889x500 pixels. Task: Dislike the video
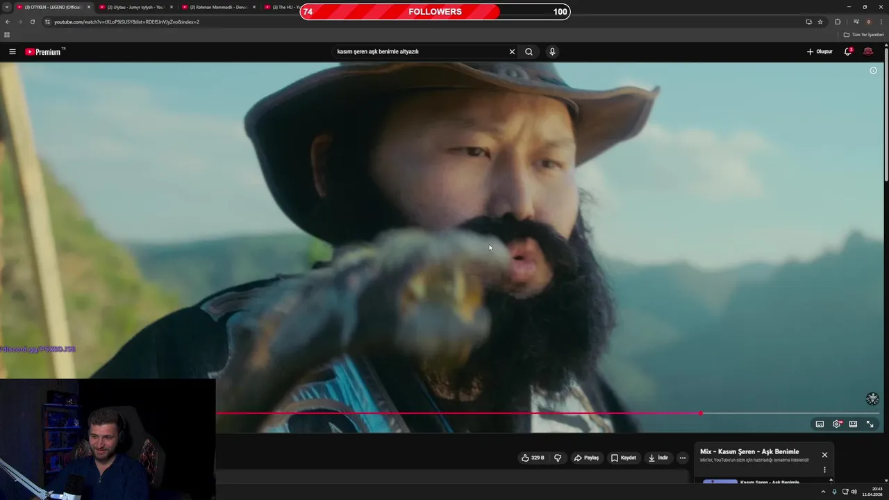558,458
